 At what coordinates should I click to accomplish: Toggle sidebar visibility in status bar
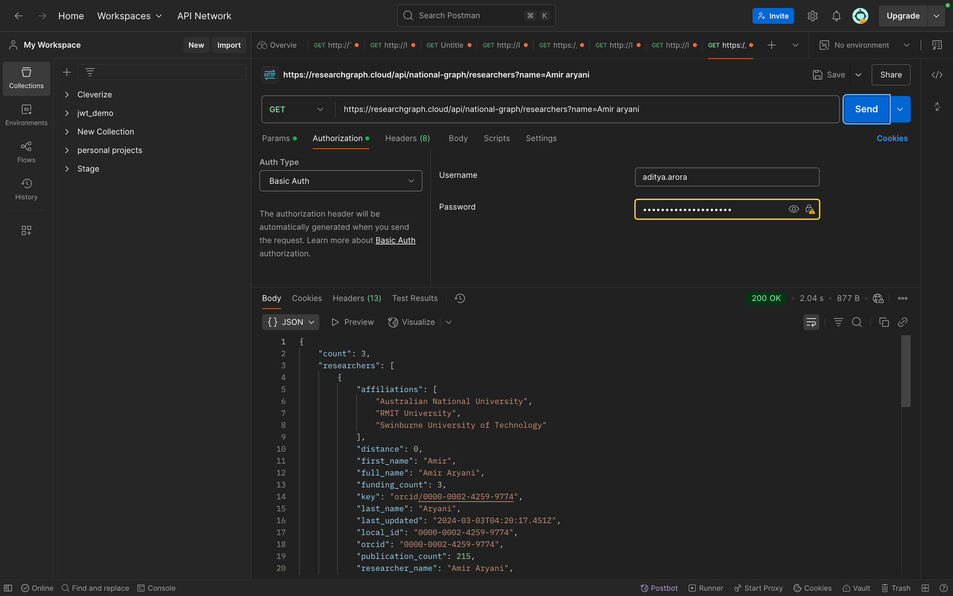coord(8,588)
